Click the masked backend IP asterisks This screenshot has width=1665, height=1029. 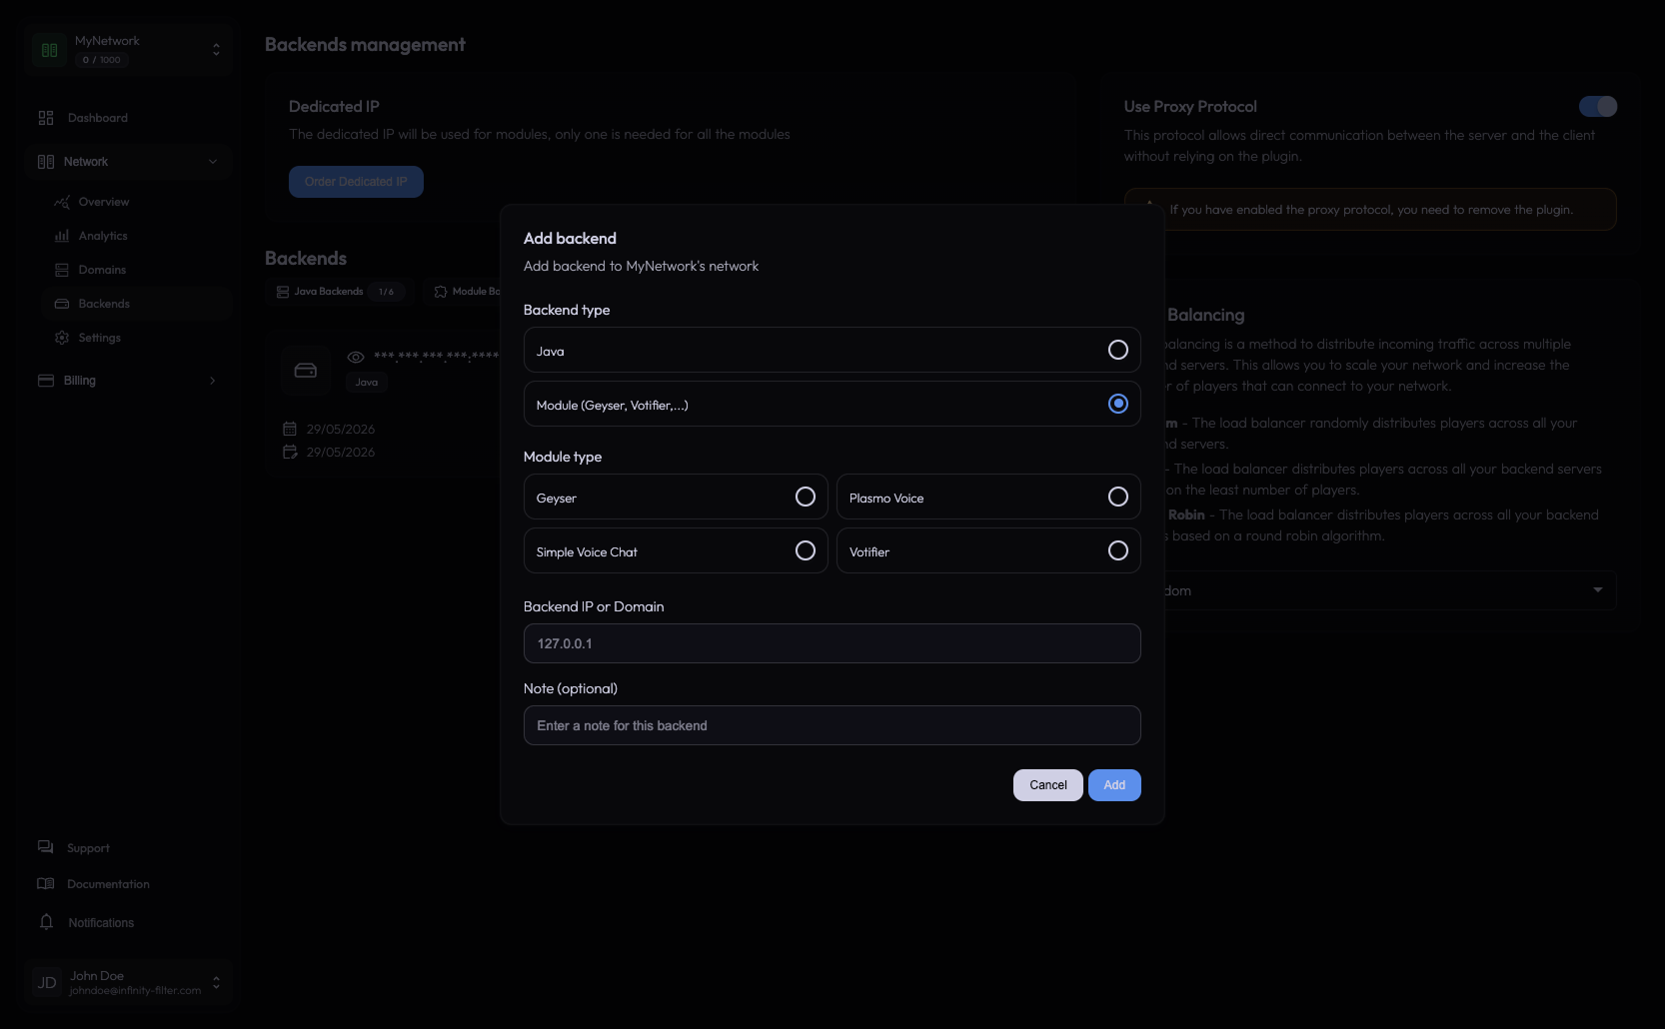coord(437,356)
